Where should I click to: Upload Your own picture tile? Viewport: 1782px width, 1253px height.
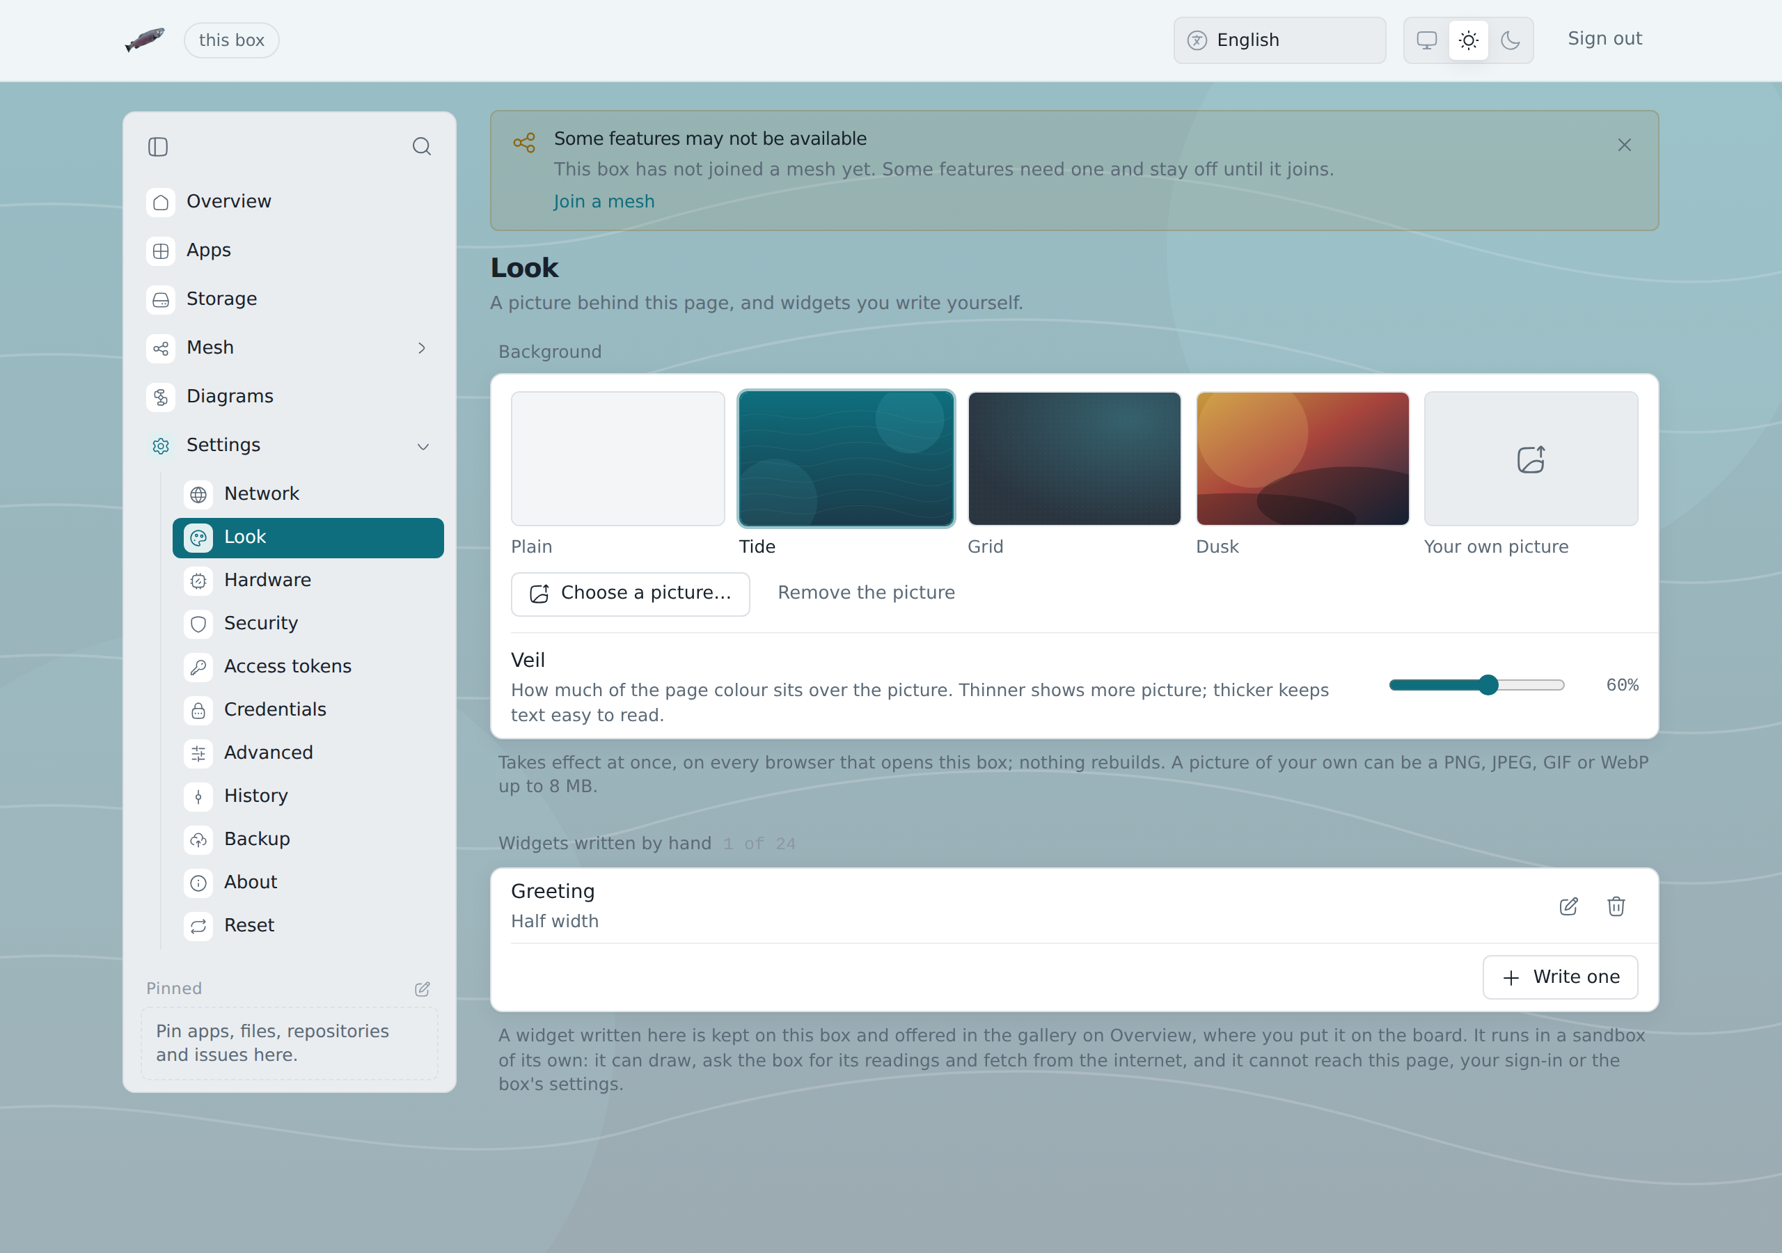point(1531,459)
